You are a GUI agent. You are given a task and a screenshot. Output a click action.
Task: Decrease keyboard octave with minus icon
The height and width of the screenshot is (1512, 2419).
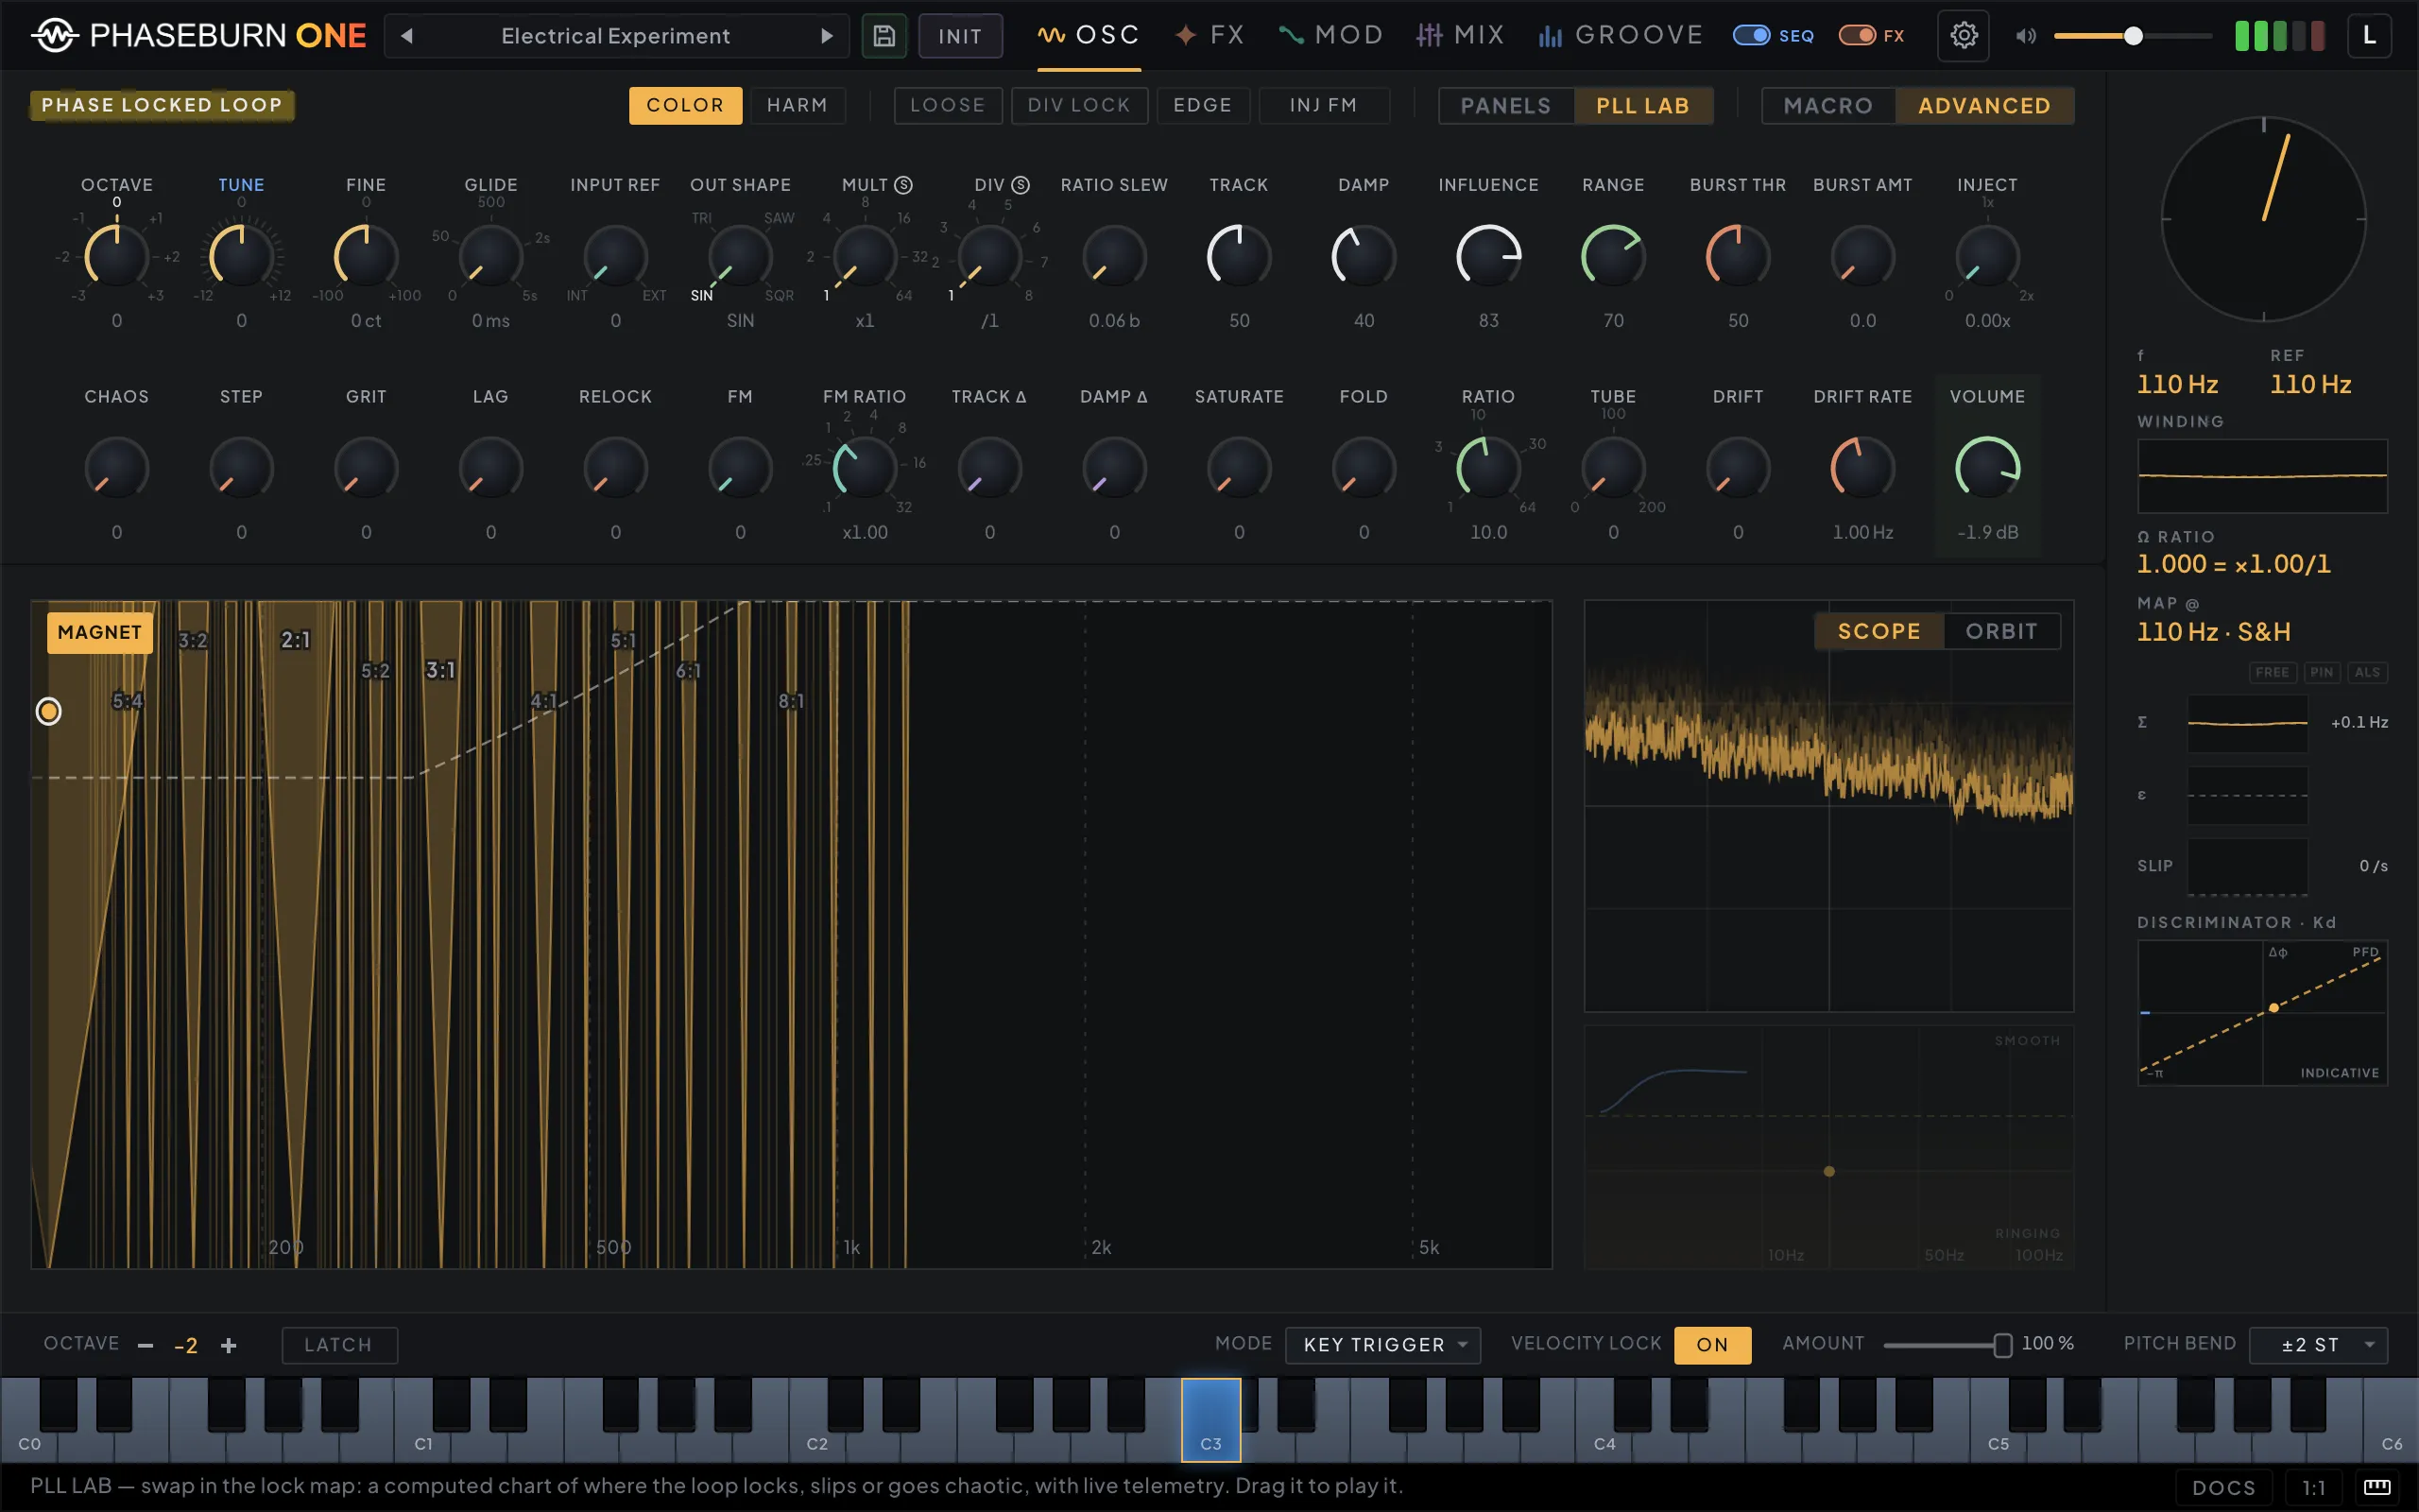[x=146, y=1345]
